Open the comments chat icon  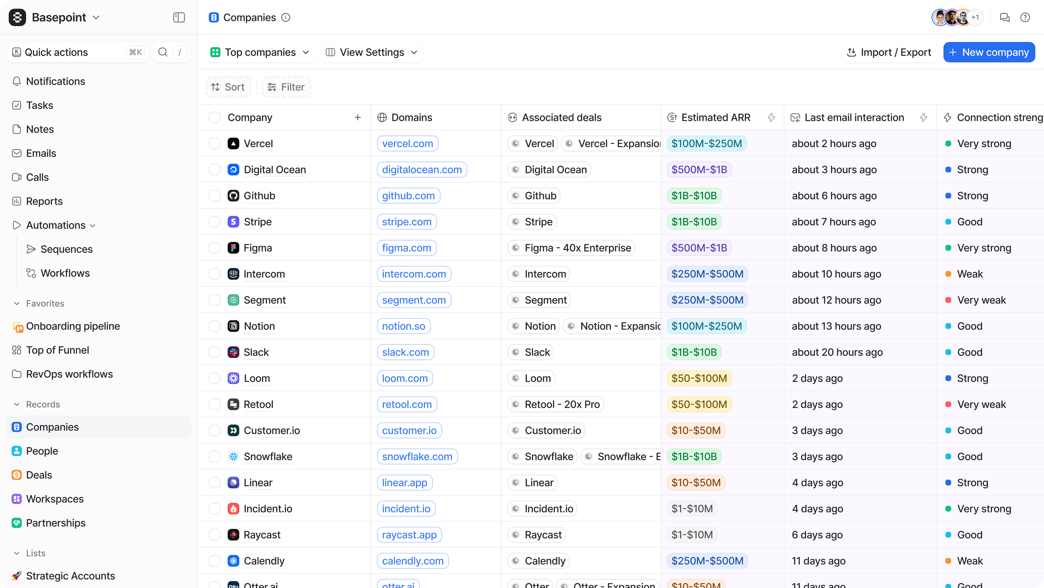[1004, 17]
